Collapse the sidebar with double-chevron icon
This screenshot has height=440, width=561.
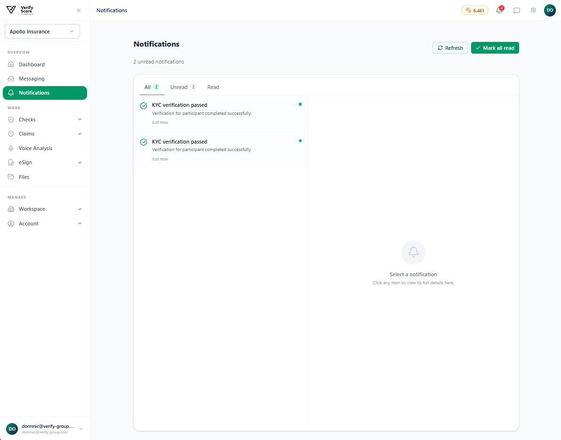pos(79,10)
